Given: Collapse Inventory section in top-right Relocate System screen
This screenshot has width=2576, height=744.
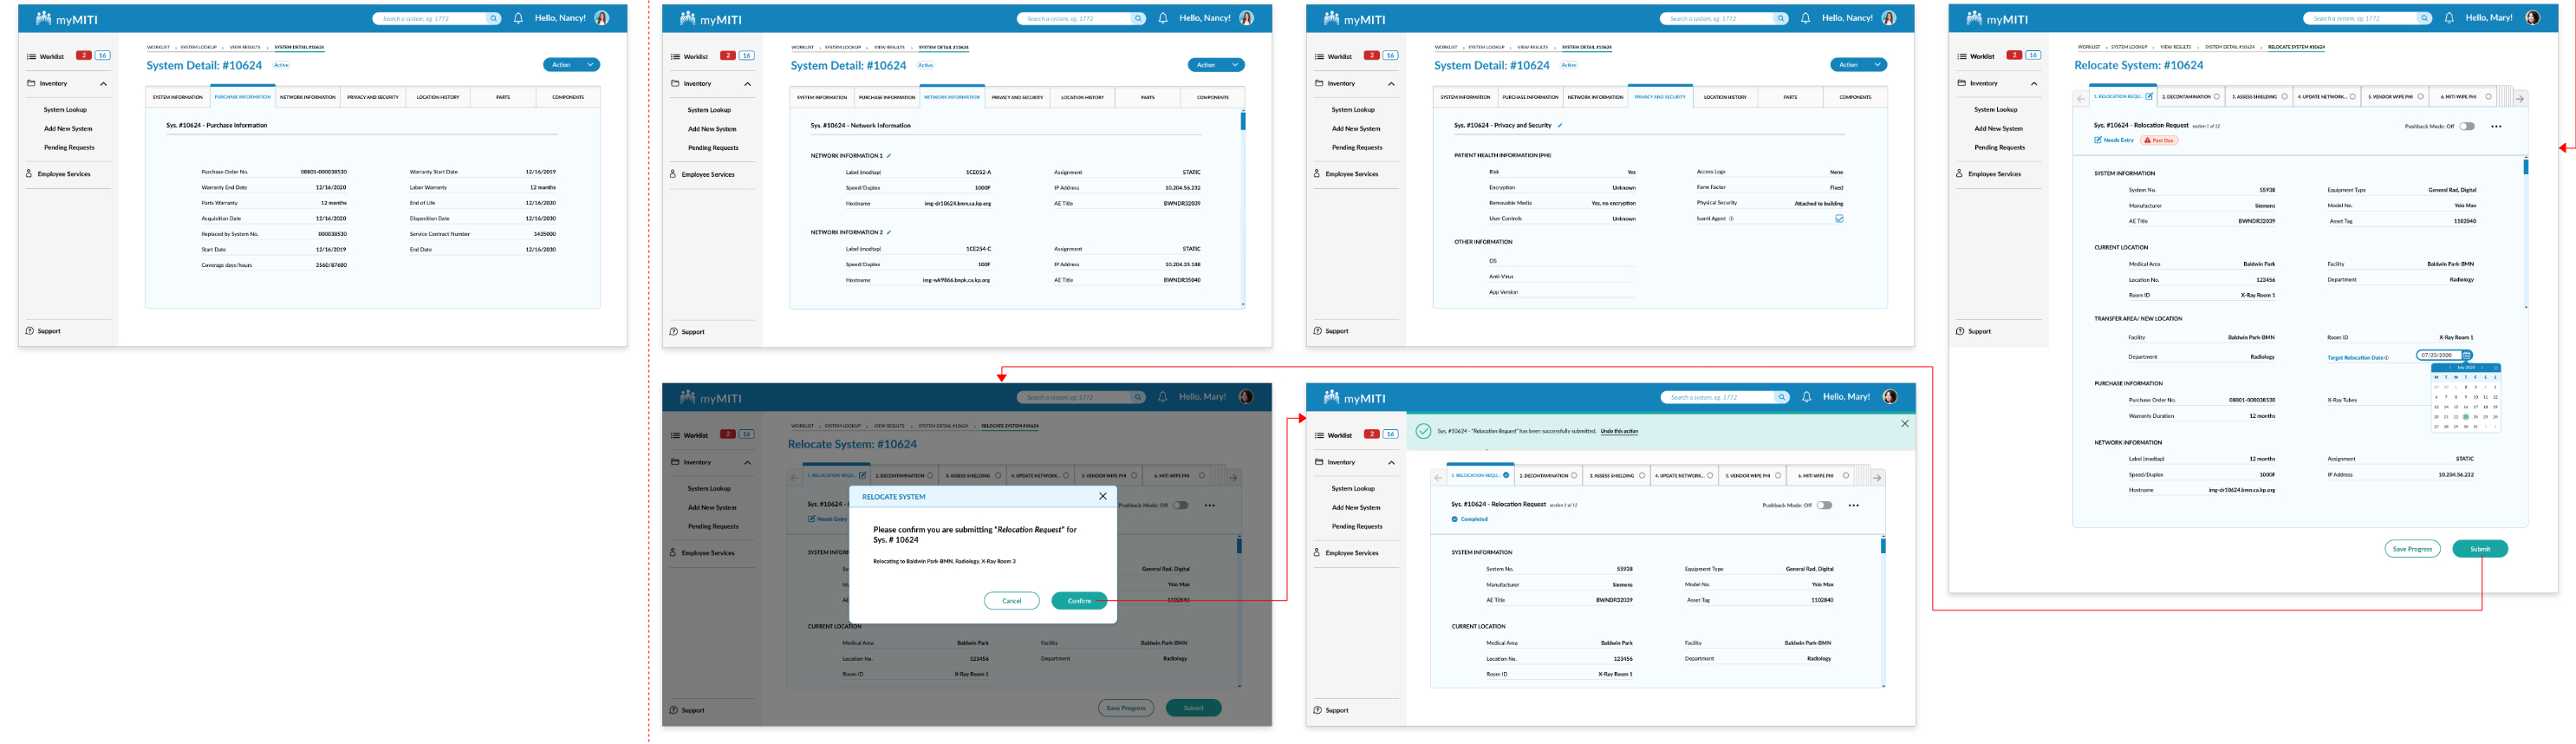Looking at the screenshot, I should [x=2034, y=84].
